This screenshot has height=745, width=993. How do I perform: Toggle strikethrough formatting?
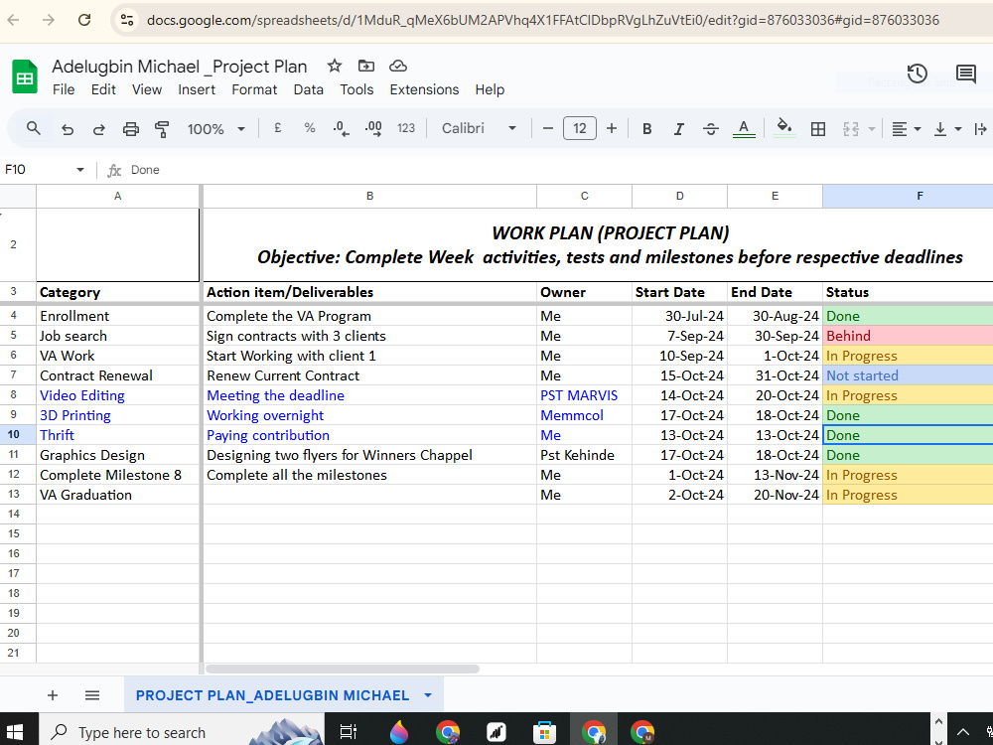pos(711,129)
